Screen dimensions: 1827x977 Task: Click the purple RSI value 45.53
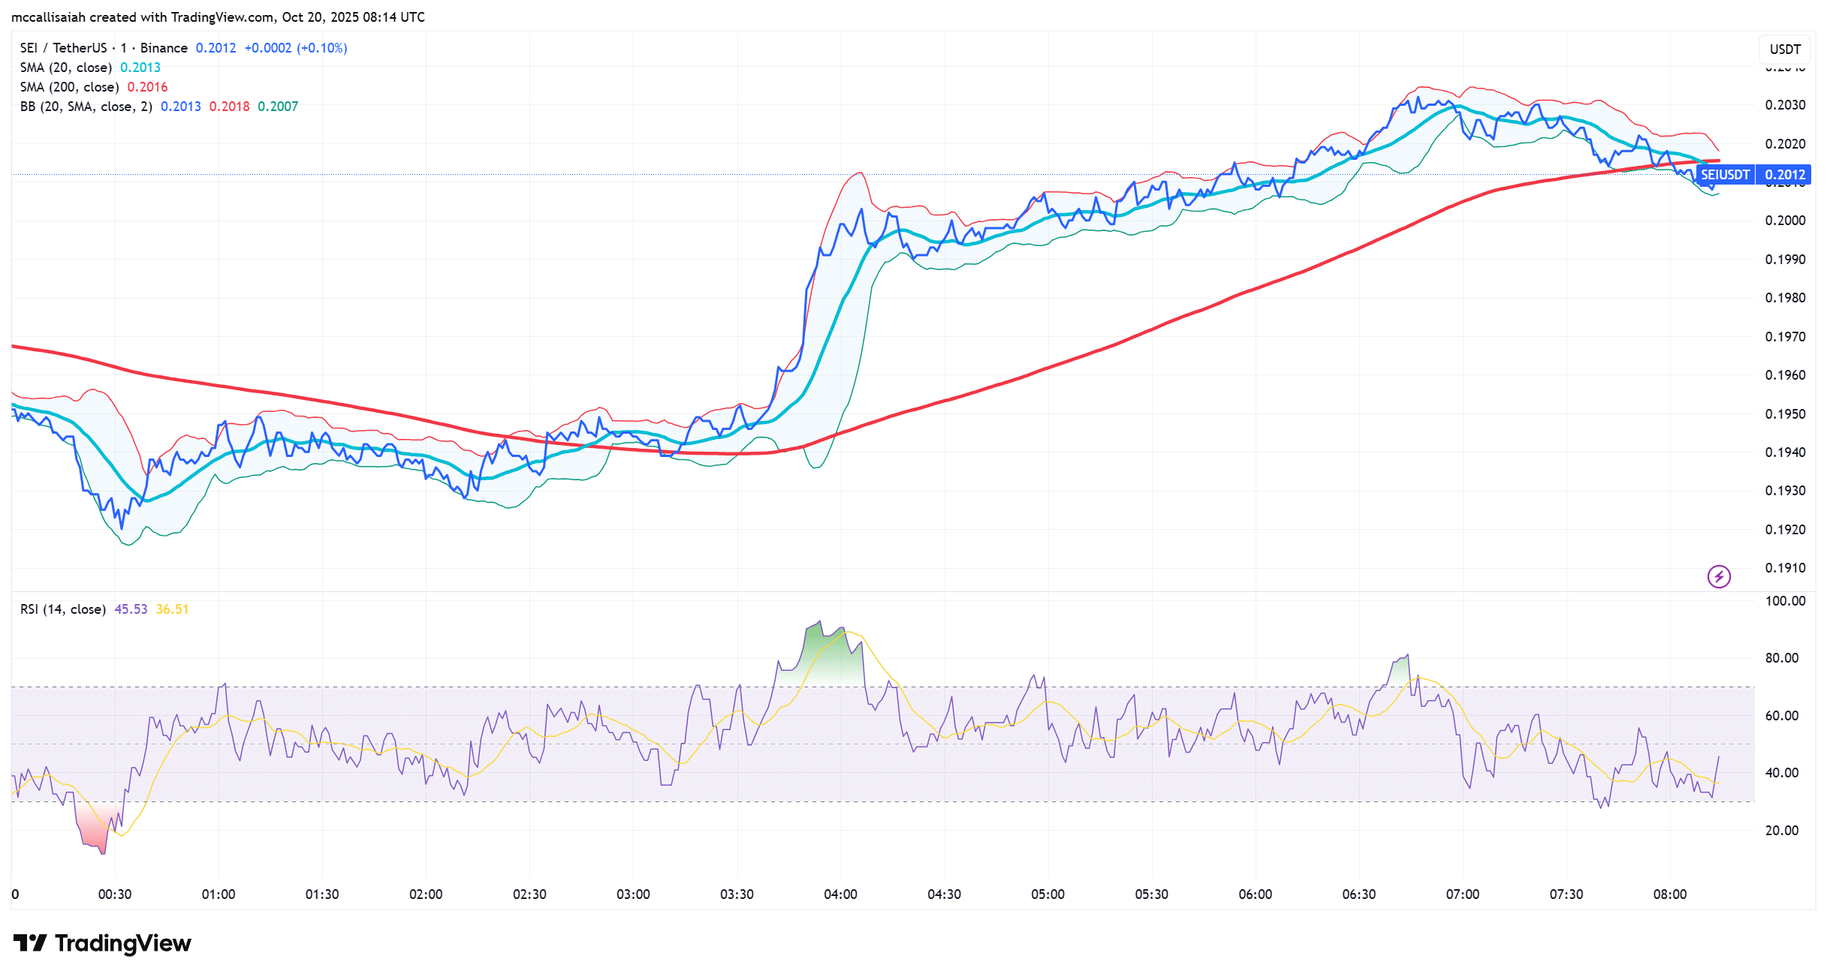[x=131, y=609]
